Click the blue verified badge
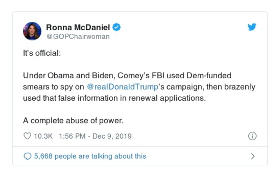Image resolution: width=280 pixels, height=180 pixels. click(117, 27)
